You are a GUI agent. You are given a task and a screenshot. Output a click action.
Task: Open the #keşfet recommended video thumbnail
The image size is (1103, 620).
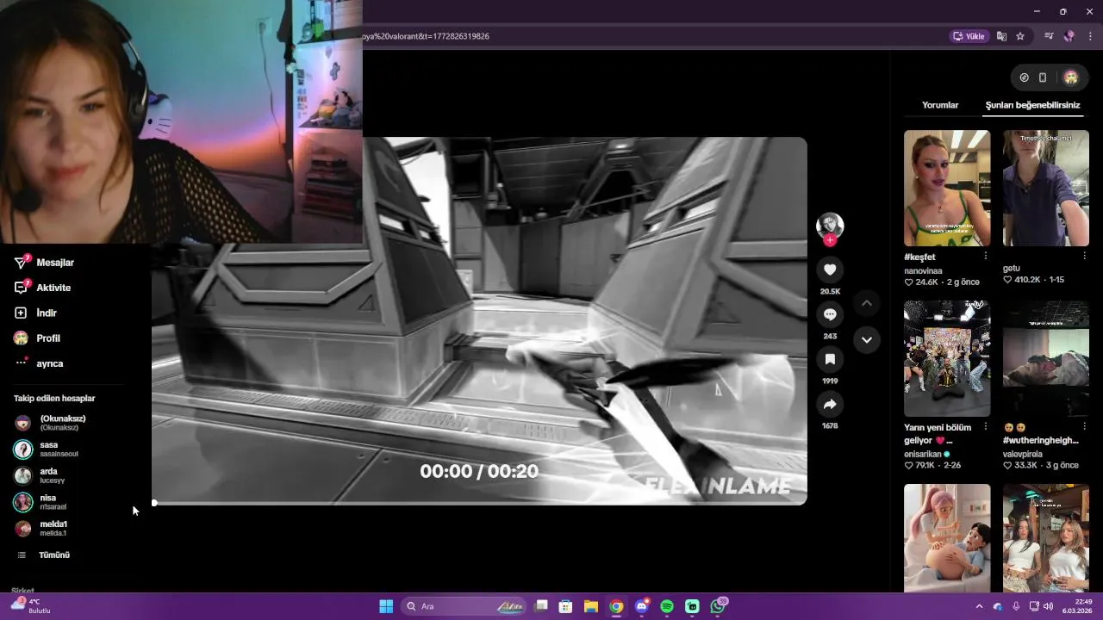[x=947, y=188]
